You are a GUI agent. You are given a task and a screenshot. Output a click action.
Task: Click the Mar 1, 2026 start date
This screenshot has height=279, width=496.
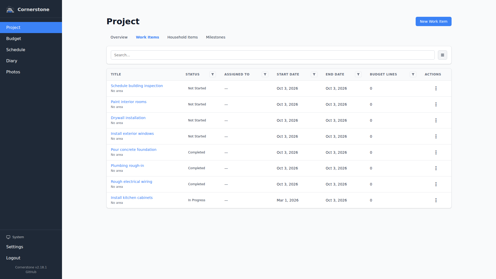[288, 200]
